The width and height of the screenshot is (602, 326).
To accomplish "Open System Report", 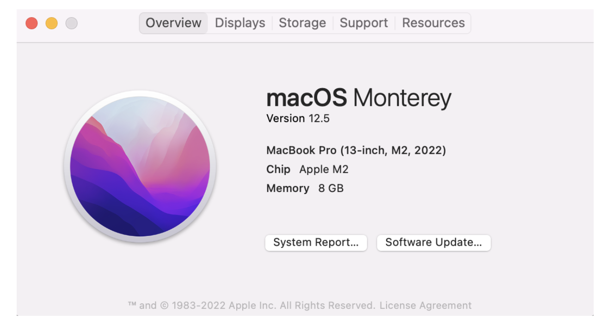I will 316,242.
